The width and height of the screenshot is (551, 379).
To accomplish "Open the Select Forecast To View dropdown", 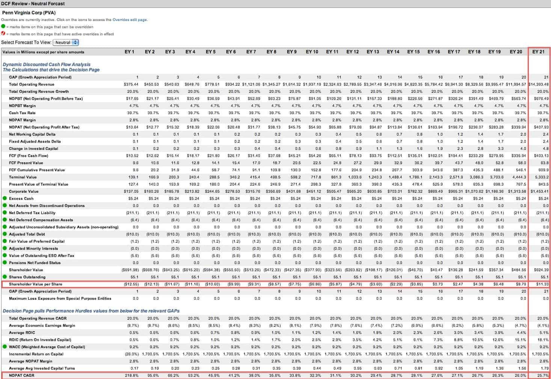I will click(66, 42).
